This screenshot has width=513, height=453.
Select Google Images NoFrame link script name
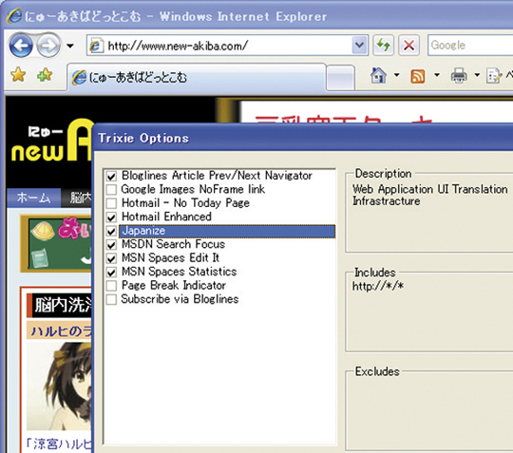(x=193, y=189)
